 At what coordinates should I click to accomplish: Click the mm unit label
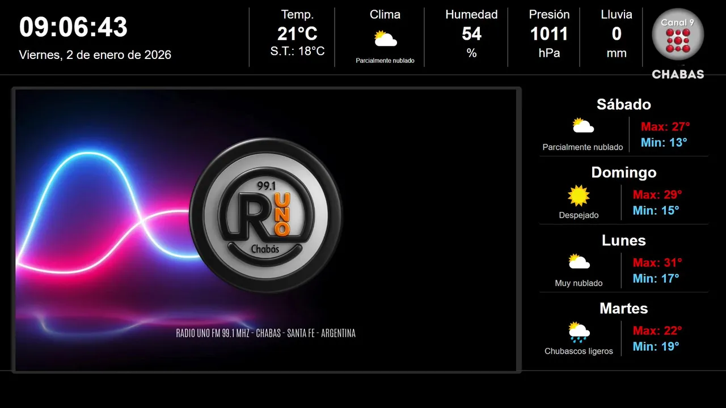[617, 54]
